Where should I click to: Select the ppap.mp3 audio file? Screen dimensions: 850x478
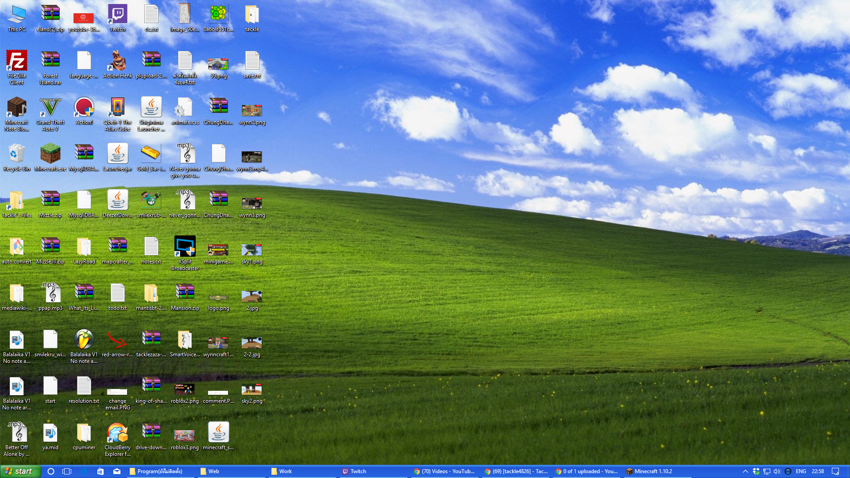tap(50, 297)
